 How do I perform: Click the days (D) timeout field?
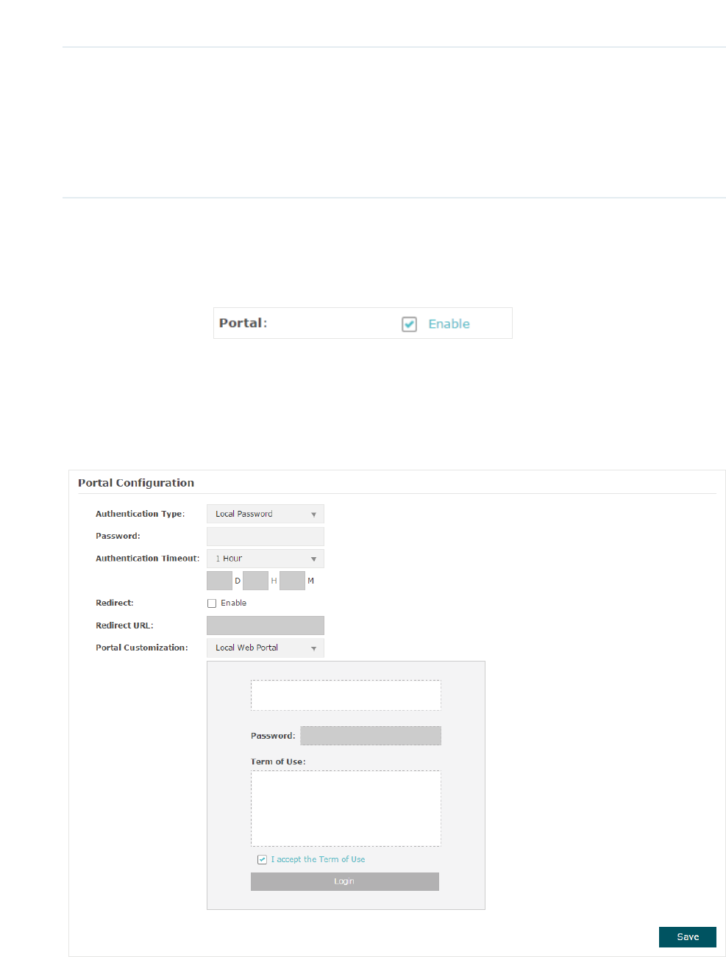pyautogui.click(x=219, y=581)
